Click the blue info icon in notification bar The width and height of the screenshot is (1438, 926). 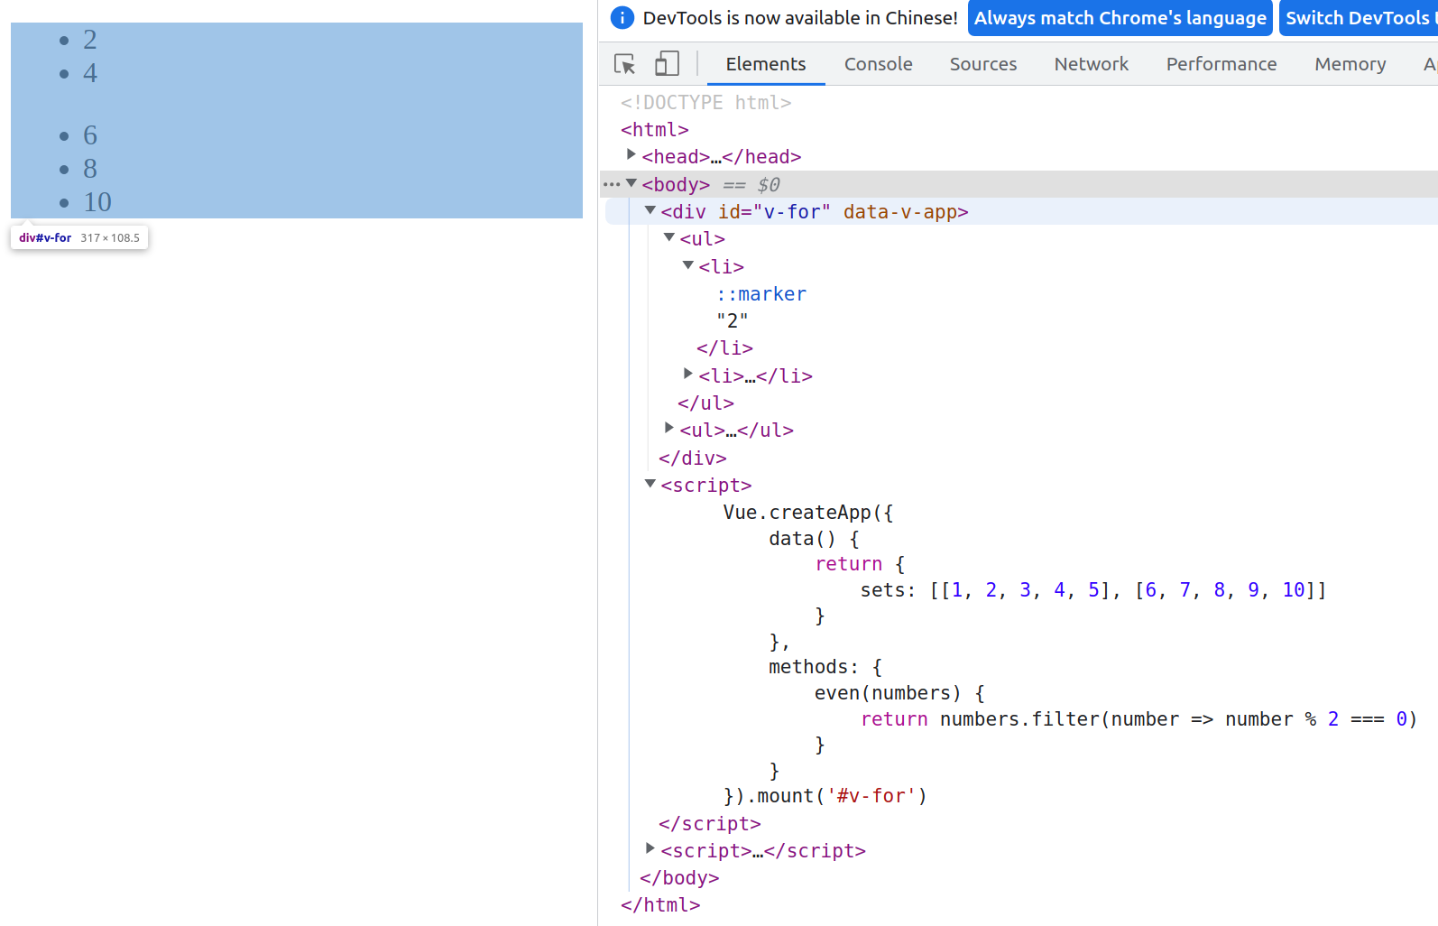coord(622,18)
